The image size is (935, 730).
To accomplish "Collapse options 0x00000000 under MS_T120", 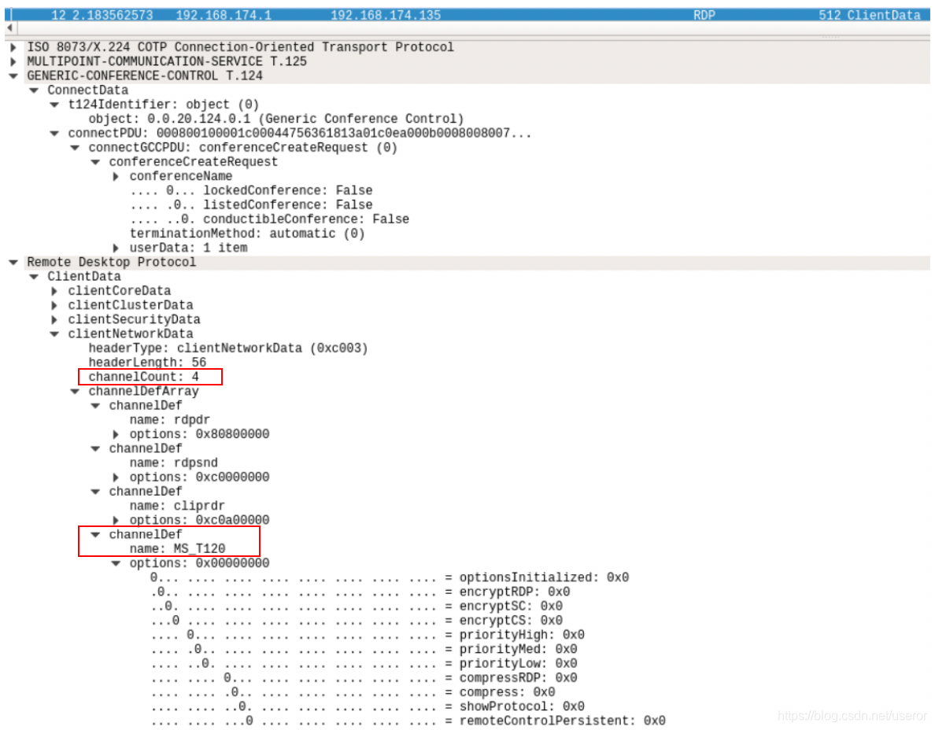I will [116, 563].
